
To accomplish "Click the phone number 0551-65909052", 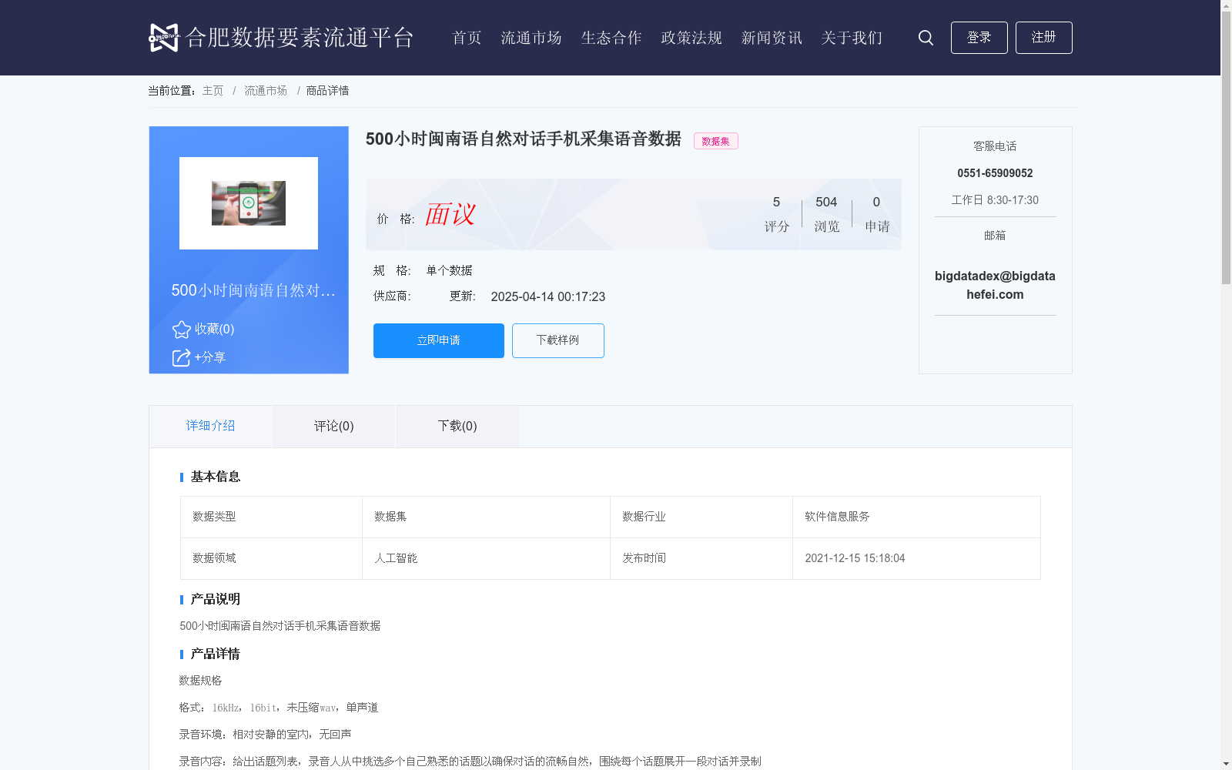I will (x=995, y=173).
